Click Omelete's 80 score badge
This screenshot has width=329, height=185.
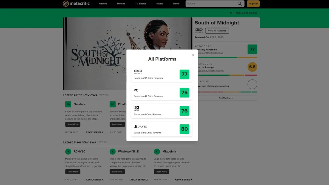[x=68, y=104]
